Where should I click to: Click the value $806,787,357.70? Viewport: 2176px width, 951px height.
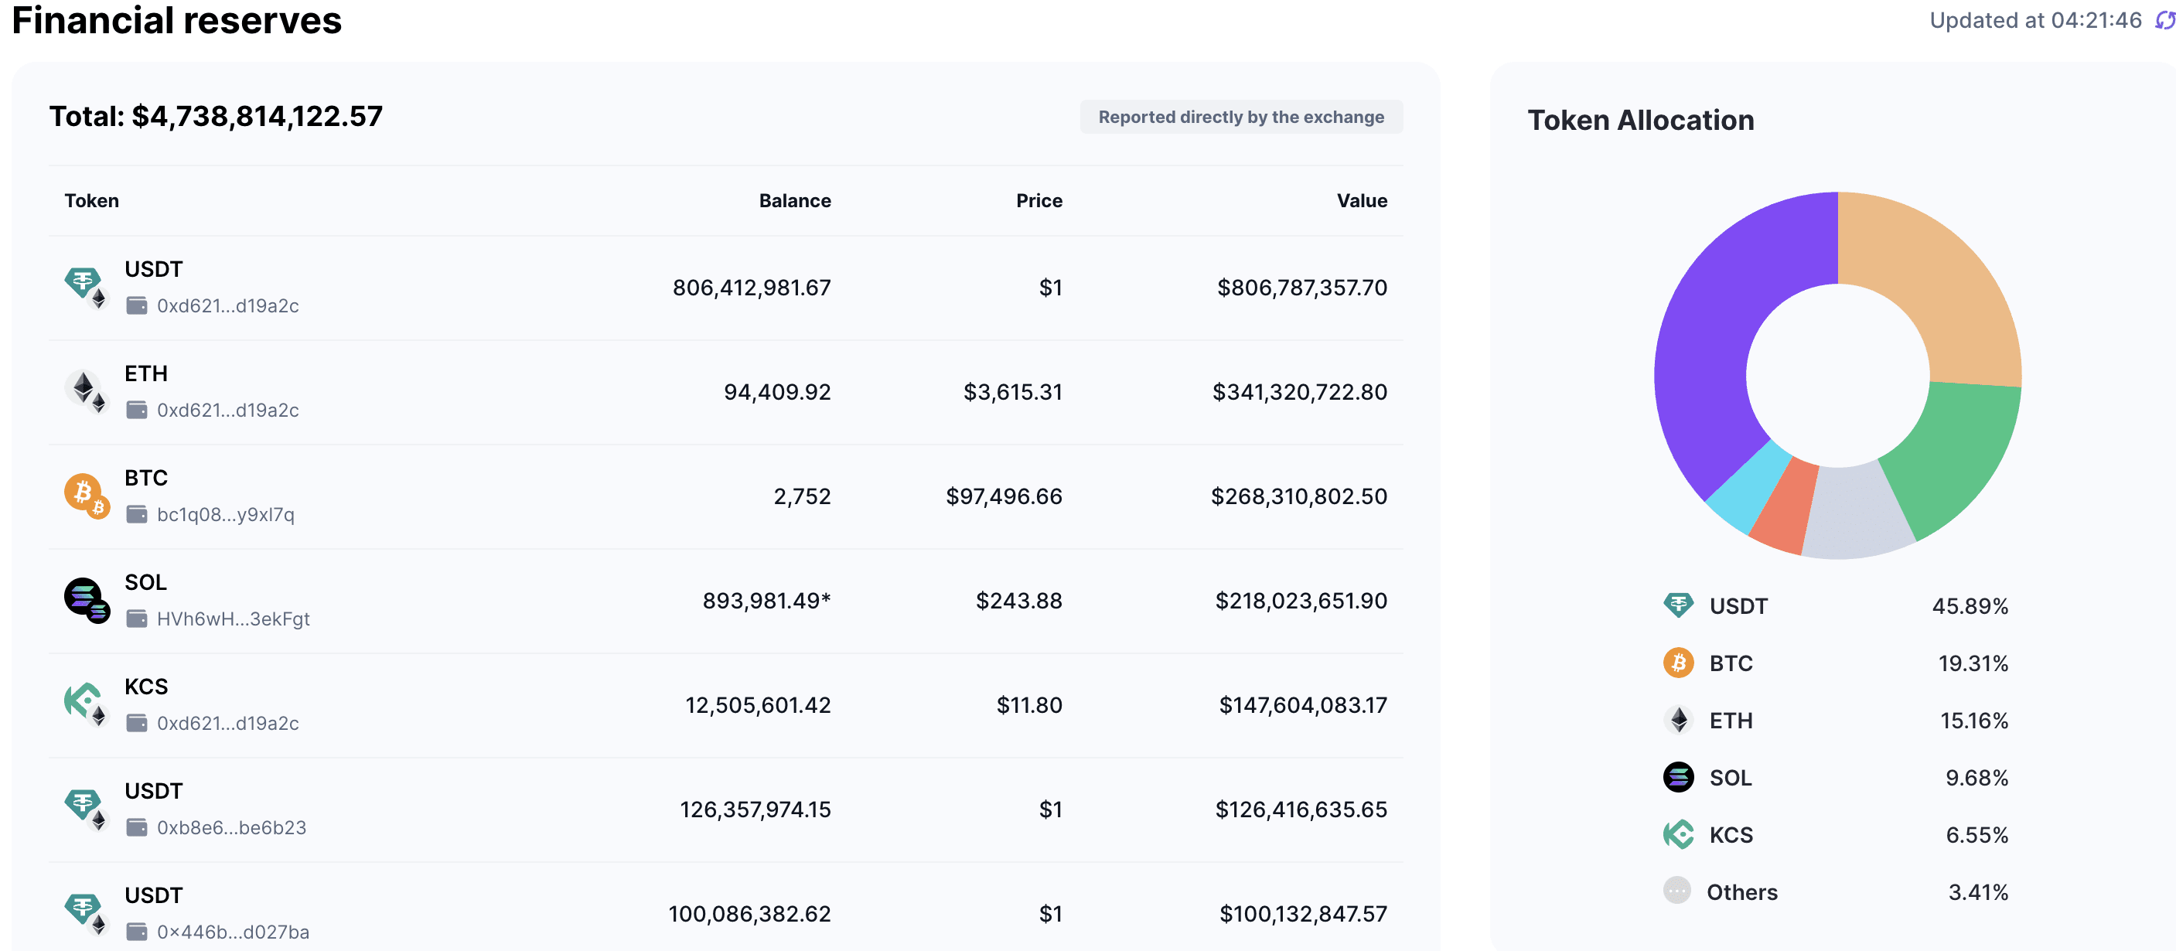(1301, 288)
